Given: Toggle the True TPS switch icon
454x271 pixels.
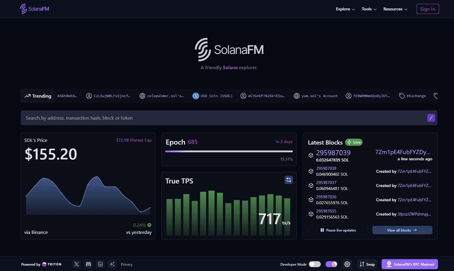Looking at the screenshot, I should pyautogui.click(x=289, y=180).
